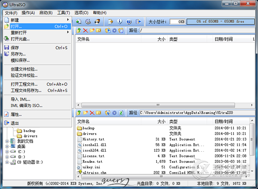Screen dimensions: 258x189
Task: Choose 属性... menu entry
Action: pyautogui.click(x=37, y=114)
